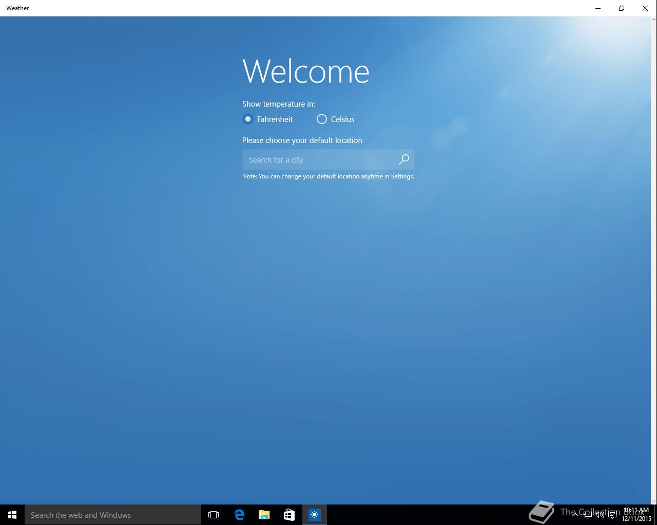Restore down the Weather window
657x525 pixels.
click(x=622, y=8)
